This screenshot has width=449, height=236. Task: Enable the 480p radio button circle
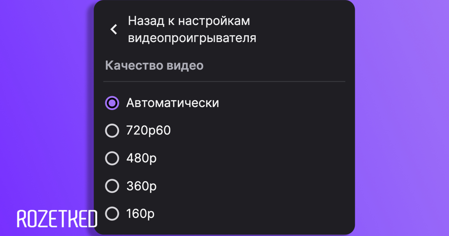112,158
